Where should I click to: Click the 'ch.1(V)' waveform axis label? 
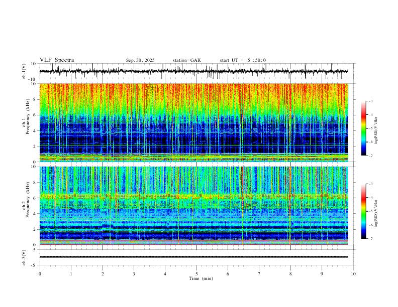[24, 71]
